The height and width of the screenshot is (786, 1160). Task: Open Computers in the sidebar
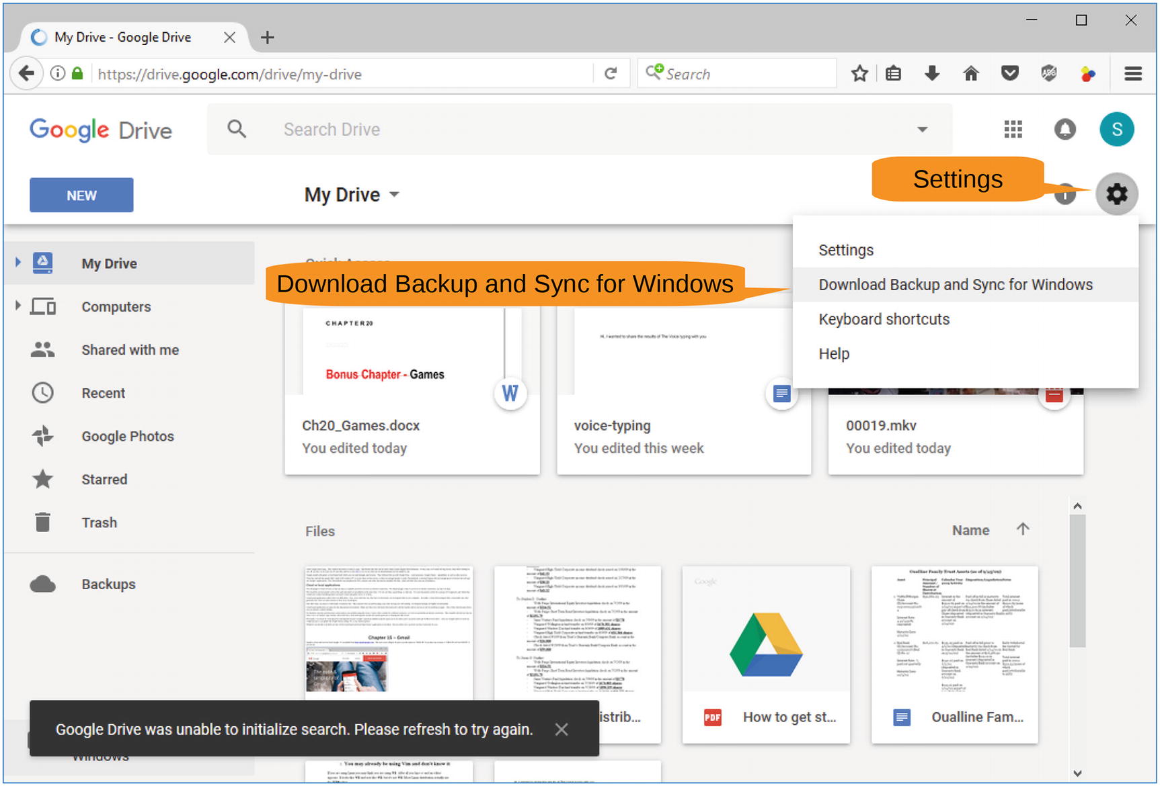coord(129,306)
